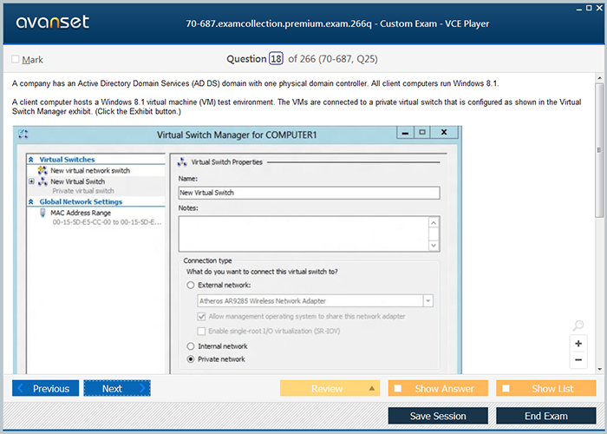Click the Virtual Switch Manager title icon
The height and width of the screenshot is (434, 607).
tap(23, 134)
